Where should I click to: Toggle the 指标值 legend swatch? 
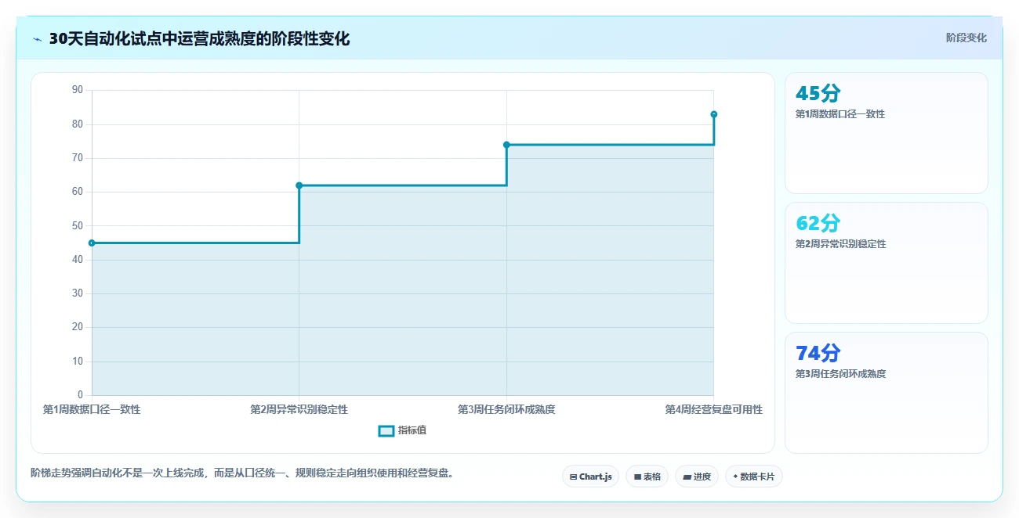point(386,430)
